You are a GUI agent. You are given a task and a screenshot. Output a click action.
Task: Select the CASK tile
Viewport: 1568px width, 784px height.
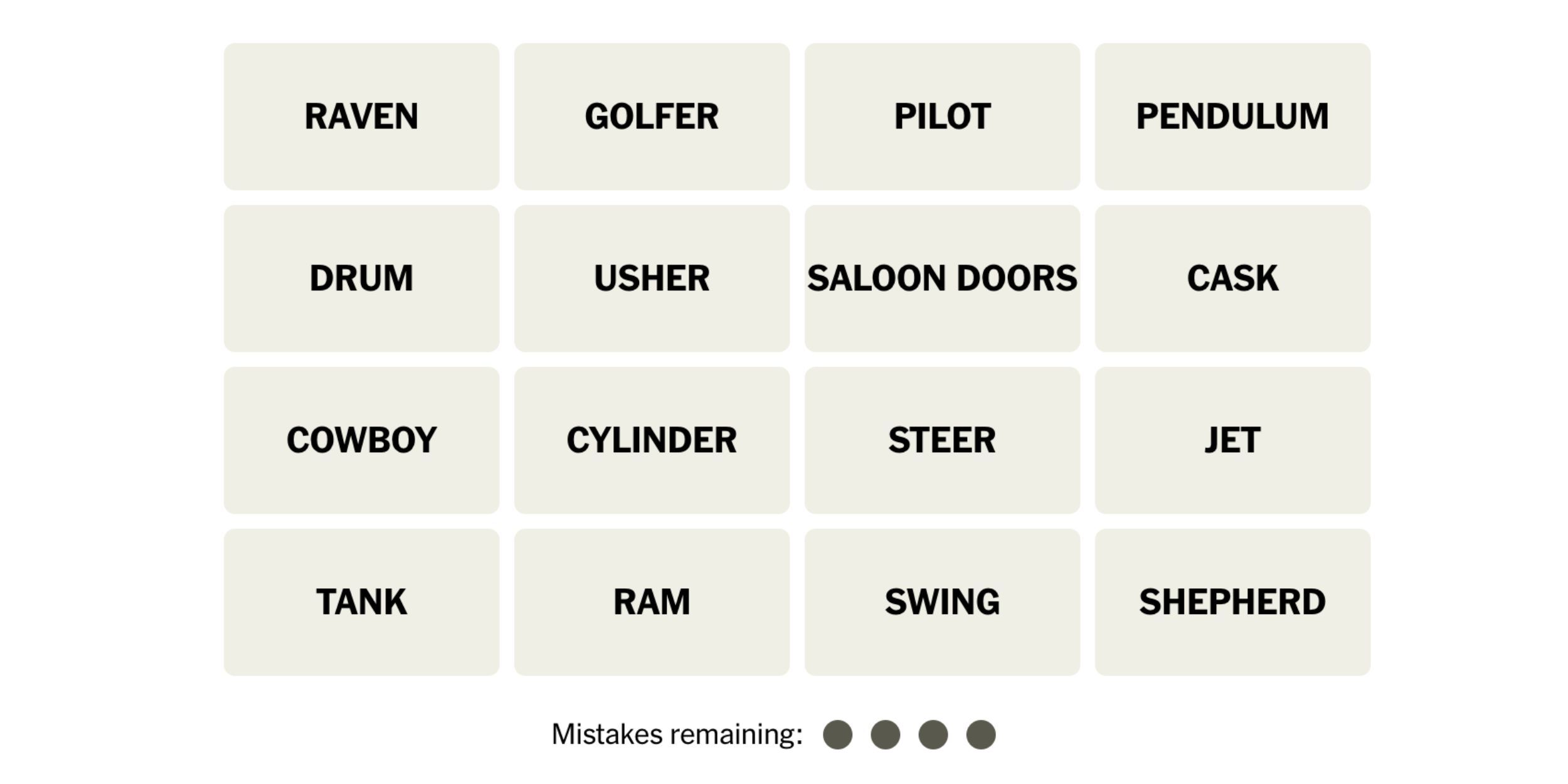[1232, 277]
